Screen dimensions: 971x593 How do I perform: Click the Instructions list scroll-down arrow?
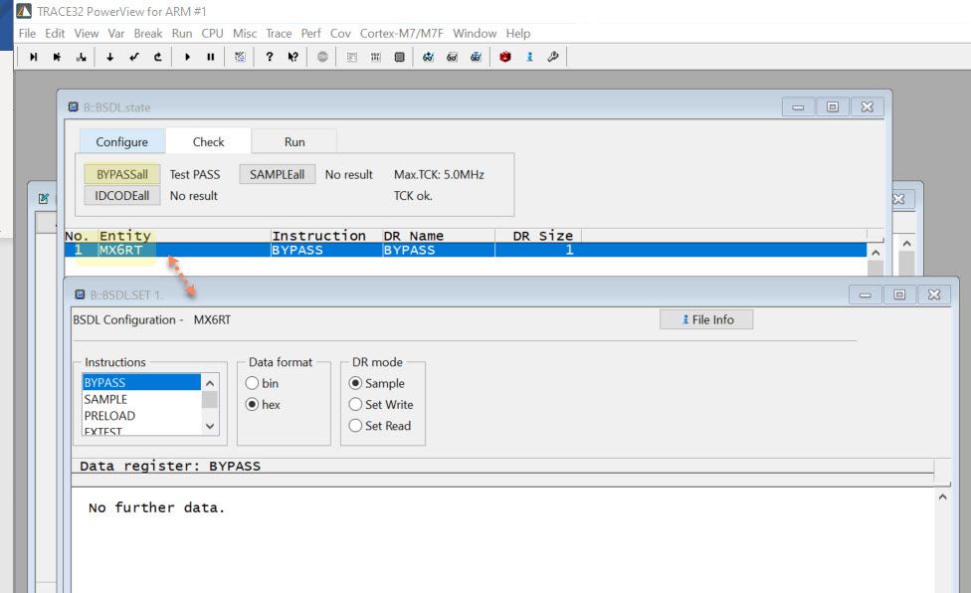pos(210,426)
